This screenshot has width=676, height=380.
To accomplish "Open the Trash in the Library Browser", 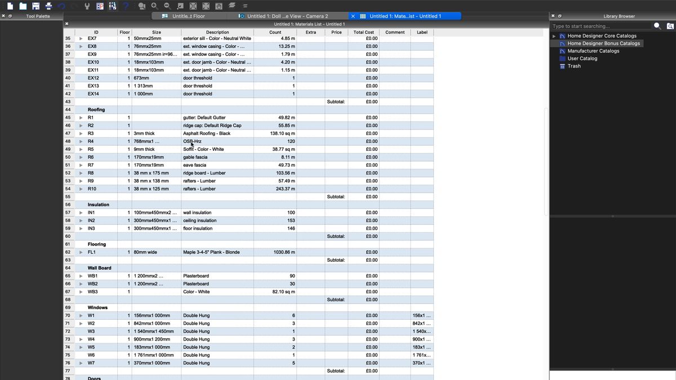I will 573,66.
